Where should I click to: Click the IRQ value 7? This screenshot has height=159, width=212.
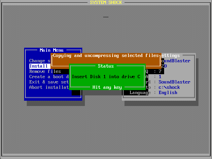pyautogui.click(x=160, y=72)
